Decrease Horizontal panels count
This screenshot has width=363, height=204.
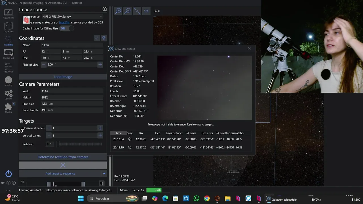pos(49,128)
